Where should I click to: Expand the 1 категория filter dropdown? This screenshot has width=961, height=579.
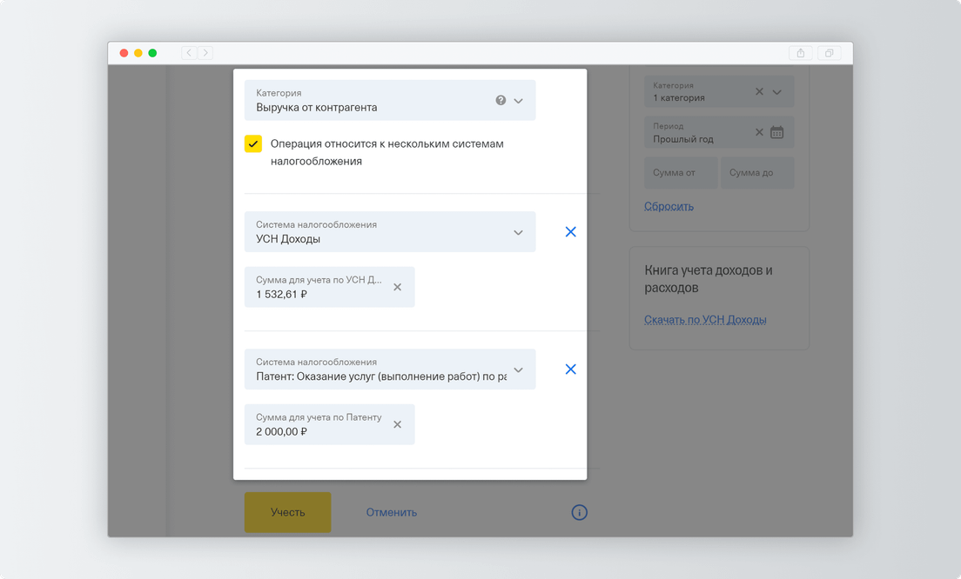777,92
